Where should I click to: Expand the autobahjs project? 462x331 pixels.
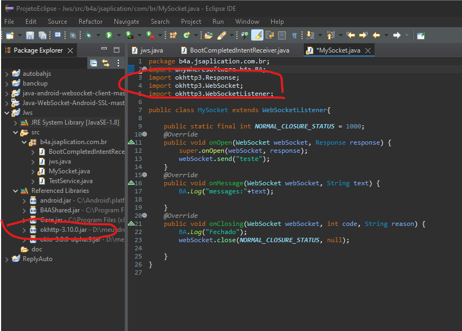pyautogui.click(x=6, y=74)
